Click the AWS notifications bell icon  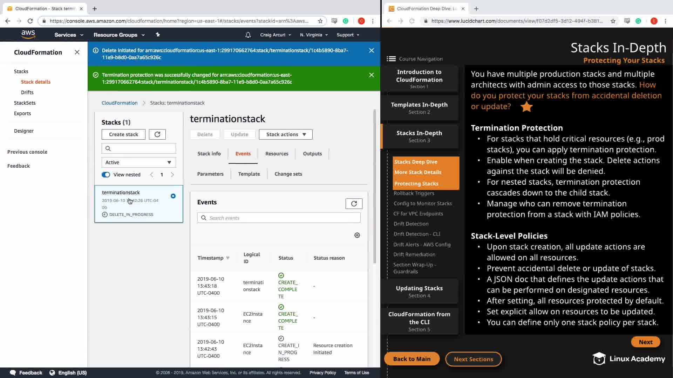pyautogui.click(x=248, y=35)
